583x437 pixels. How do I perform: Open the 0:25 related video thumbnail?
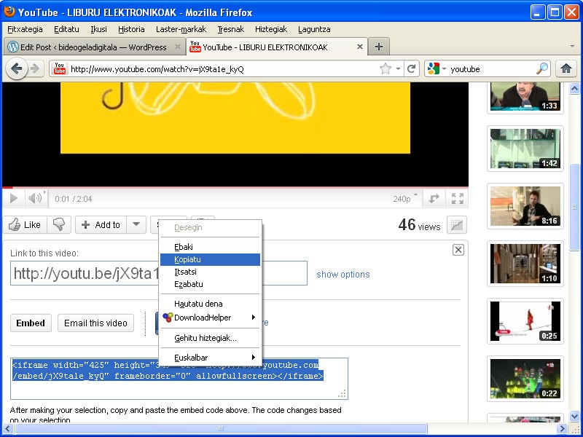(x=525, y=321)
